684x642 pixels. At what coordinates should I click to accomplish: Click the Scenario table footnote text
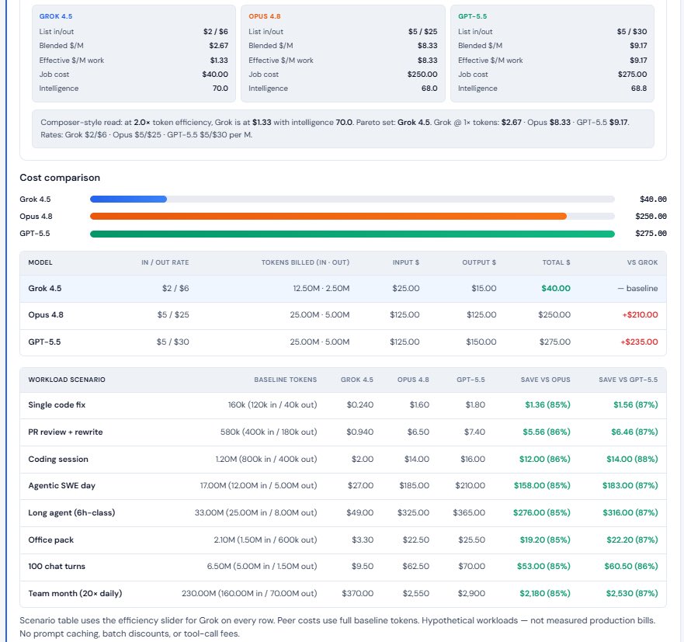coord(337,626)
